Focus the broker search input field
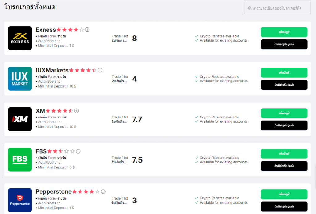Image resolution: width=316 pixels, height=214 pixels. pos(277,8)
